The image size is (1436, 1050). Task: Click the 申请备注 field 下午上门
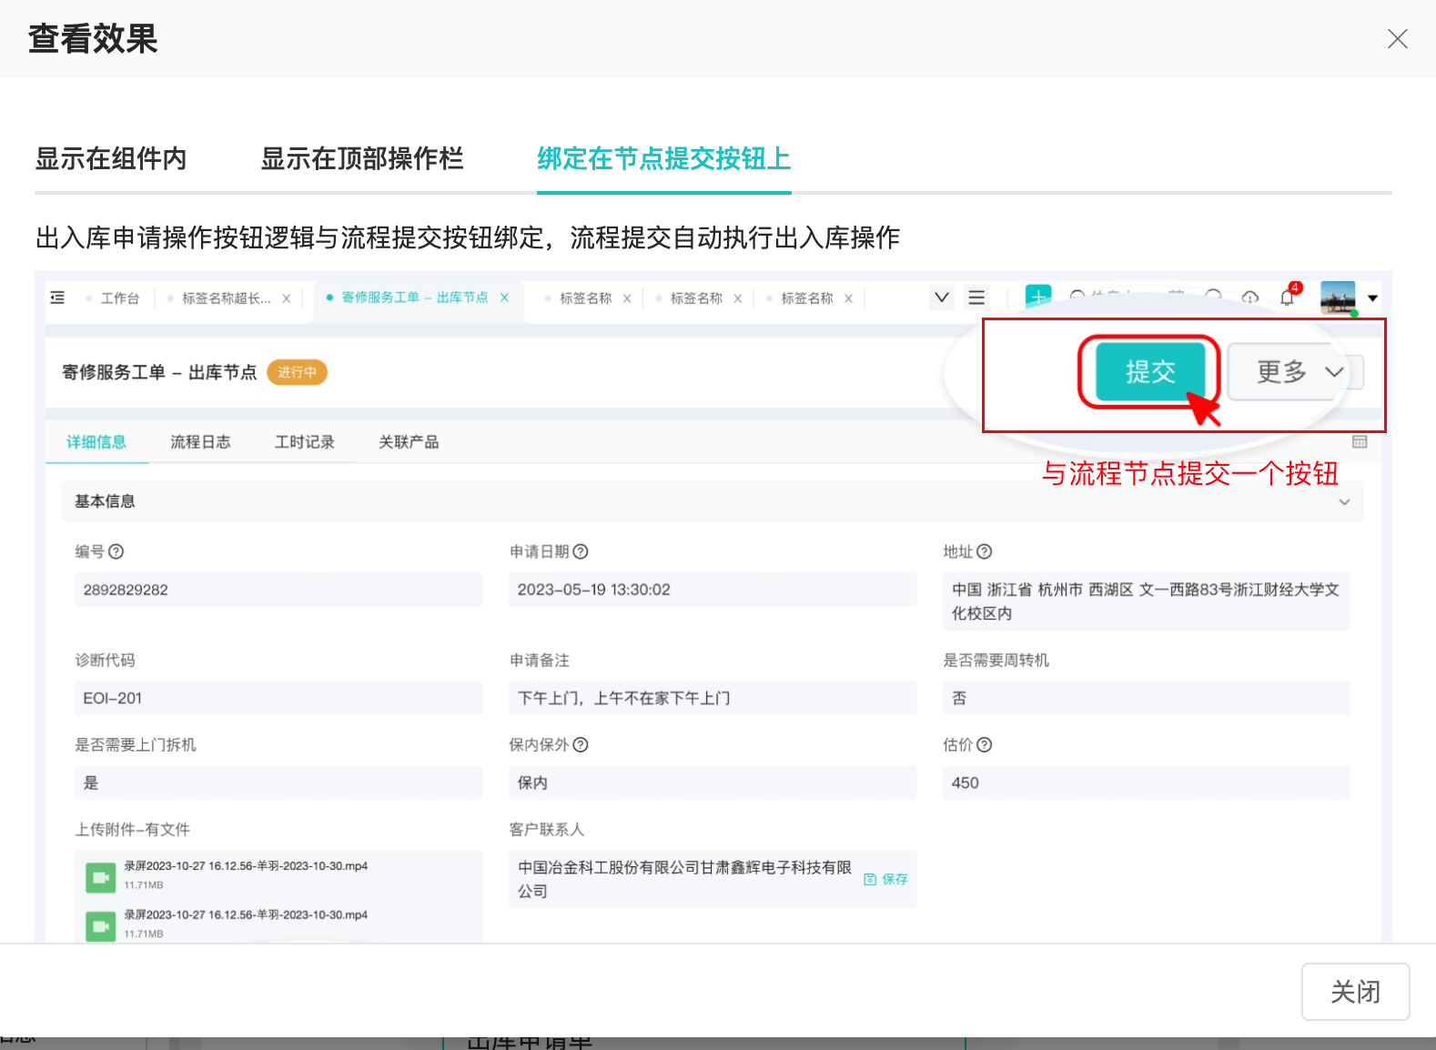[713, 698]
